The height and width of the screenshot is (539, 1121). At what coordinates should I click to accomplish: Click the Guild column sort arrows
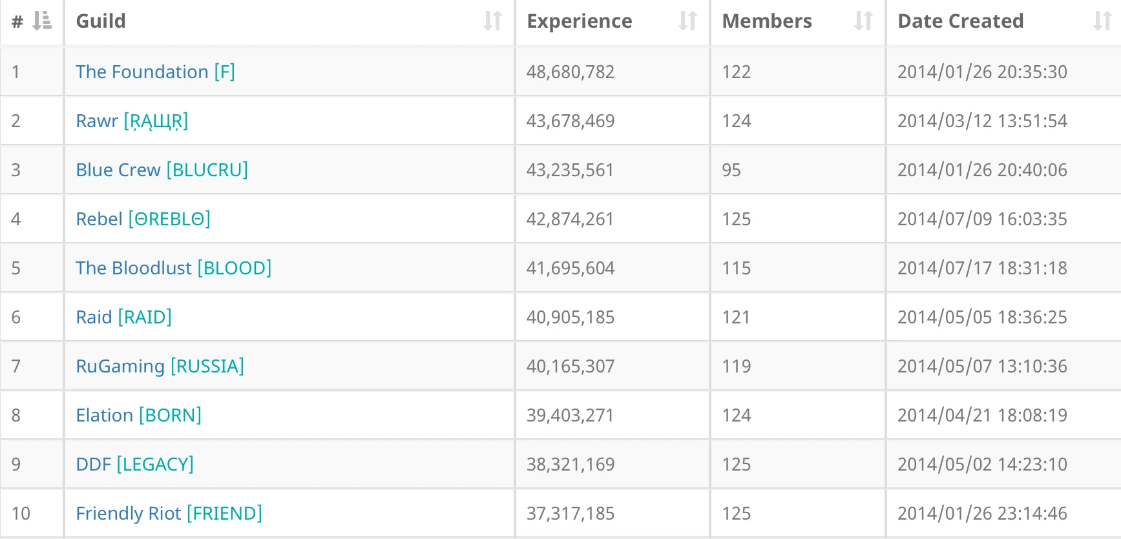492,21
